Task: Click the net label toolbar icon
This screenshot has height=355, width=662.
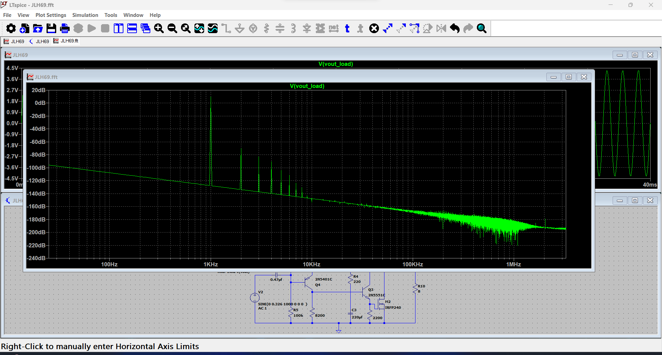Action: (x=334, y=28)
